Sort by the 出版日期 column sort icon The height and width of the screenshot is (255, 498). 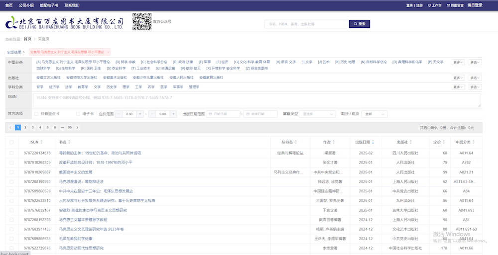pyautogui.click(x=373, y=142)
